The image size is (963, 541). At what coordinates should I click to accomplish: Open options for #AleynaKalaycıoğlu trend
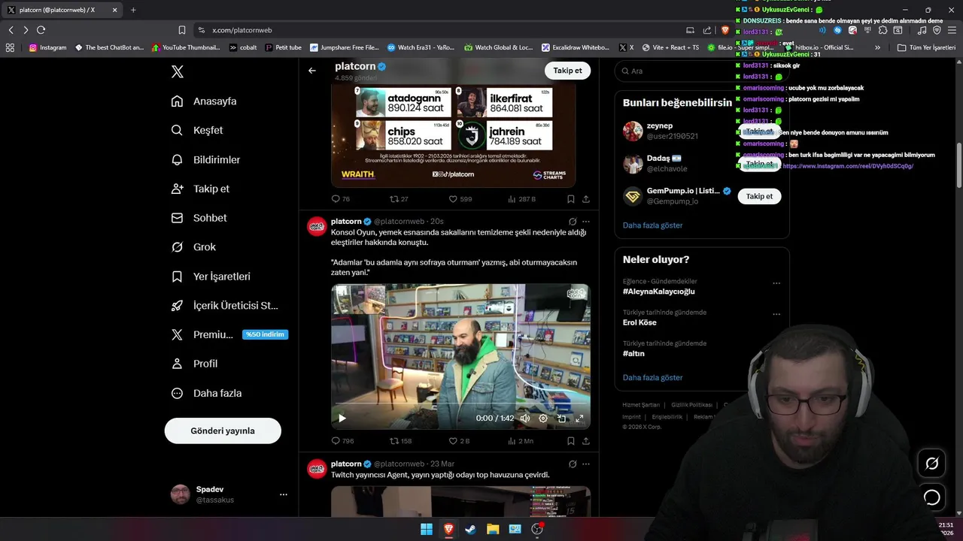[x=776, y=283]
